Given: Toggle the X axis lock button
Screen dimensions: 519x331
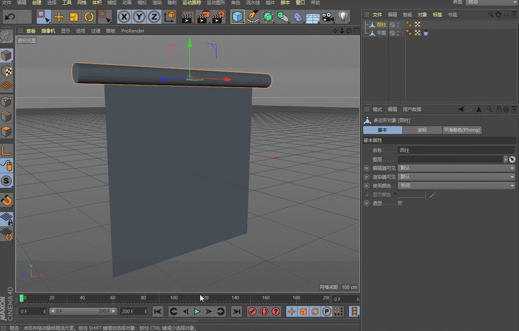Looking at the screenshot, I should tap(124, 17).
